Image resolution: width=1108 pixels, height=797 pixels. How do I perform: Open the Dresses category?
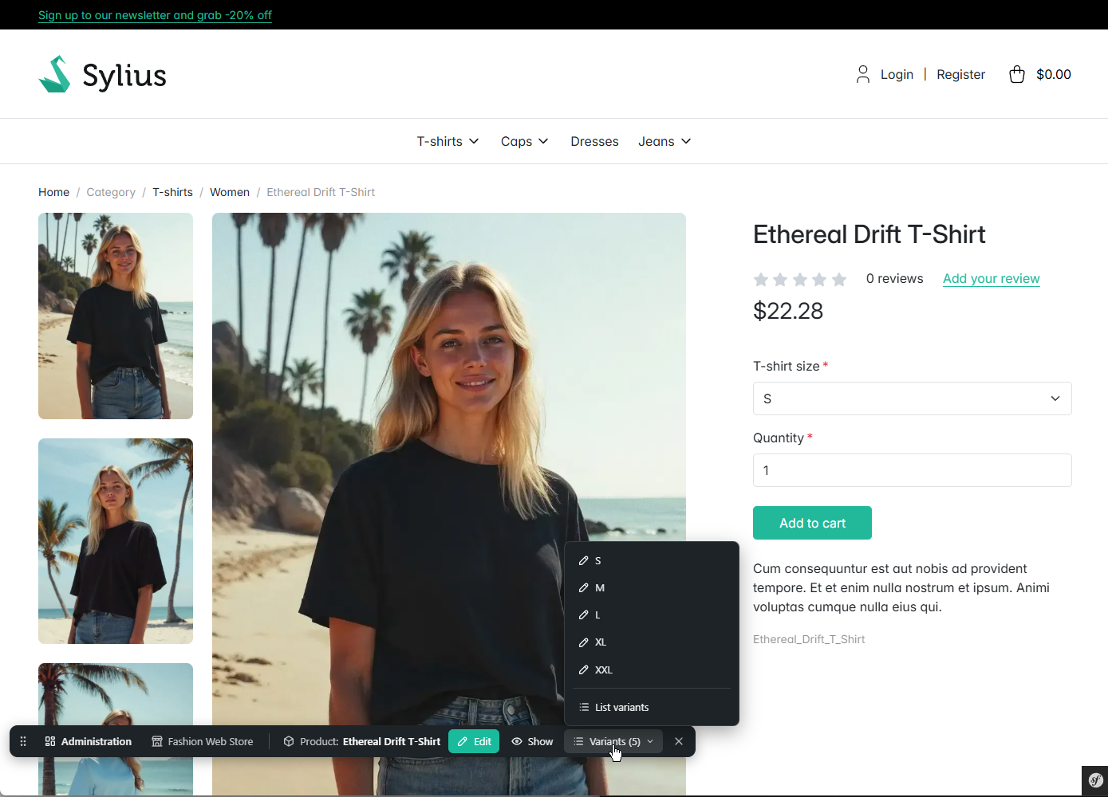click(x=594, y=141)
